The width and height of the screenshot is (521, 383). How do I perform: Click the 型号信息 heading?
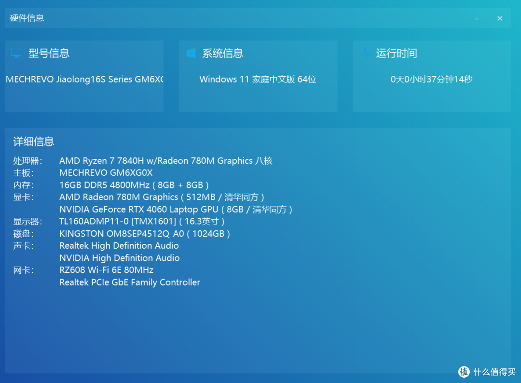[49, 53]
